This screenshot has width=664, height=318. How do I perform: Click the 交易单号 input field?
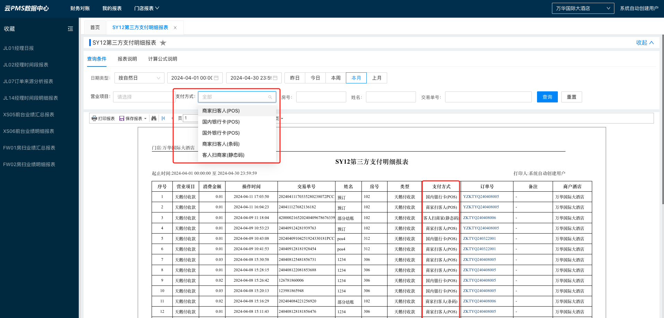pyautogui.click(x=488, y=97)
